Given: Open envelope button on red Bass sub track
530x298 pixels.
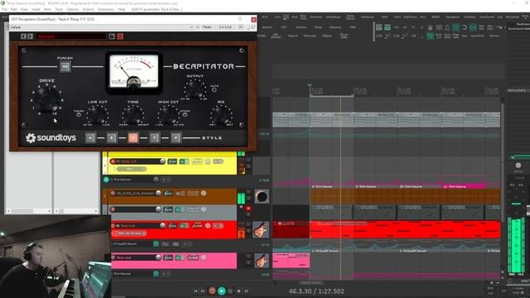Looking at the screenshot, I should (x=197, y=226).
